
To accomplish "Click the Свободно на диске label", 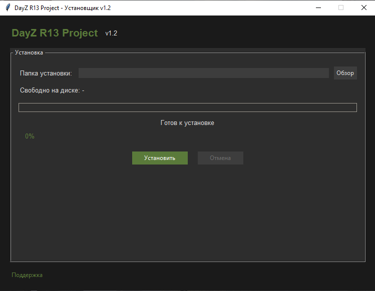I will point(52,90).
